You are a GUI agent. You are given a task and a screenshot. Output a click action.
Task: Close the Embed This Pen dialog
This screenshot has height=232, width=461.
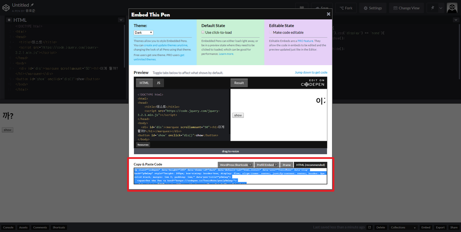pyautogui.click(x=328, y=14)
